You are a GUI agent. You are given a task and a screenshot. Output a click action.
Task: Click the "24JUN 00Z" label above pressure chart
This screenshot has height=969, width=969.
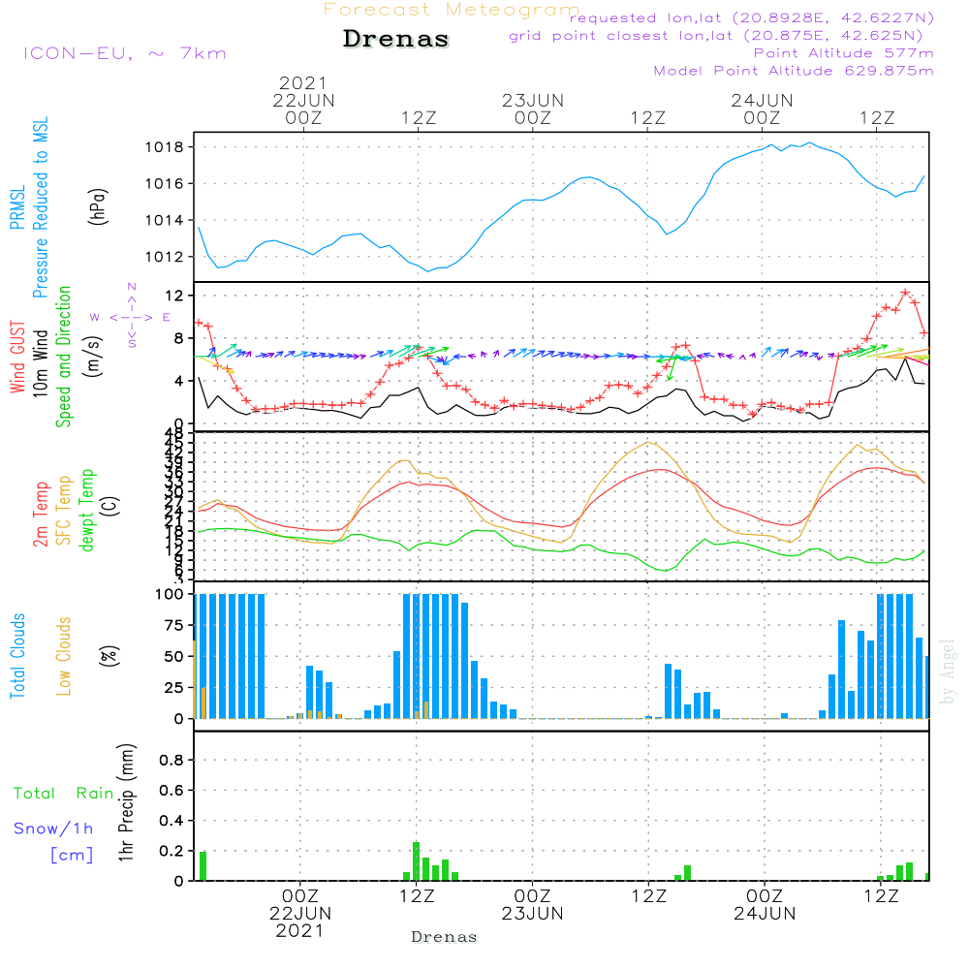coord(762,109)
